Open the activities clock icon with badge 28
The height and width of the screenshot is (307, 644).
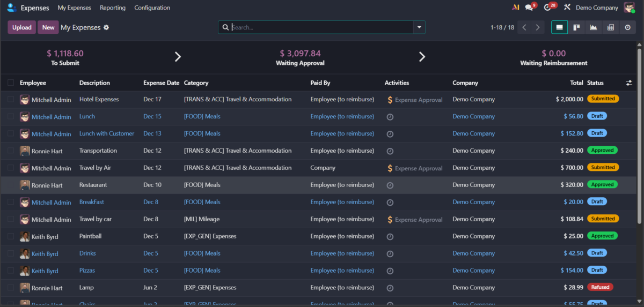pos(547,8)
